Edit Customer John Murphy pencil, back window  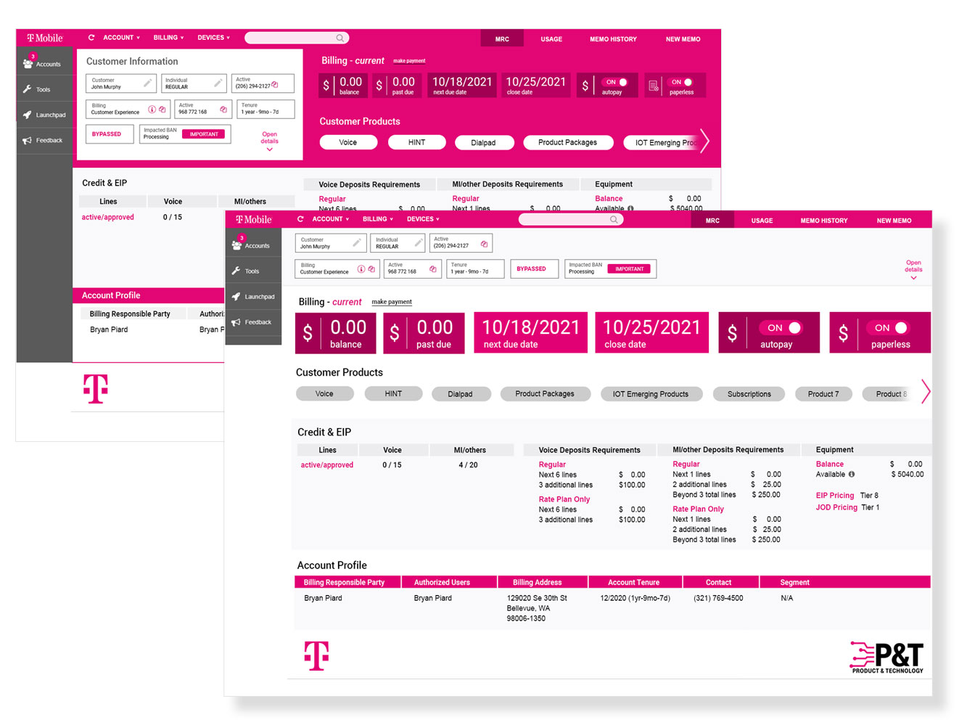click(x=147, y=83)
